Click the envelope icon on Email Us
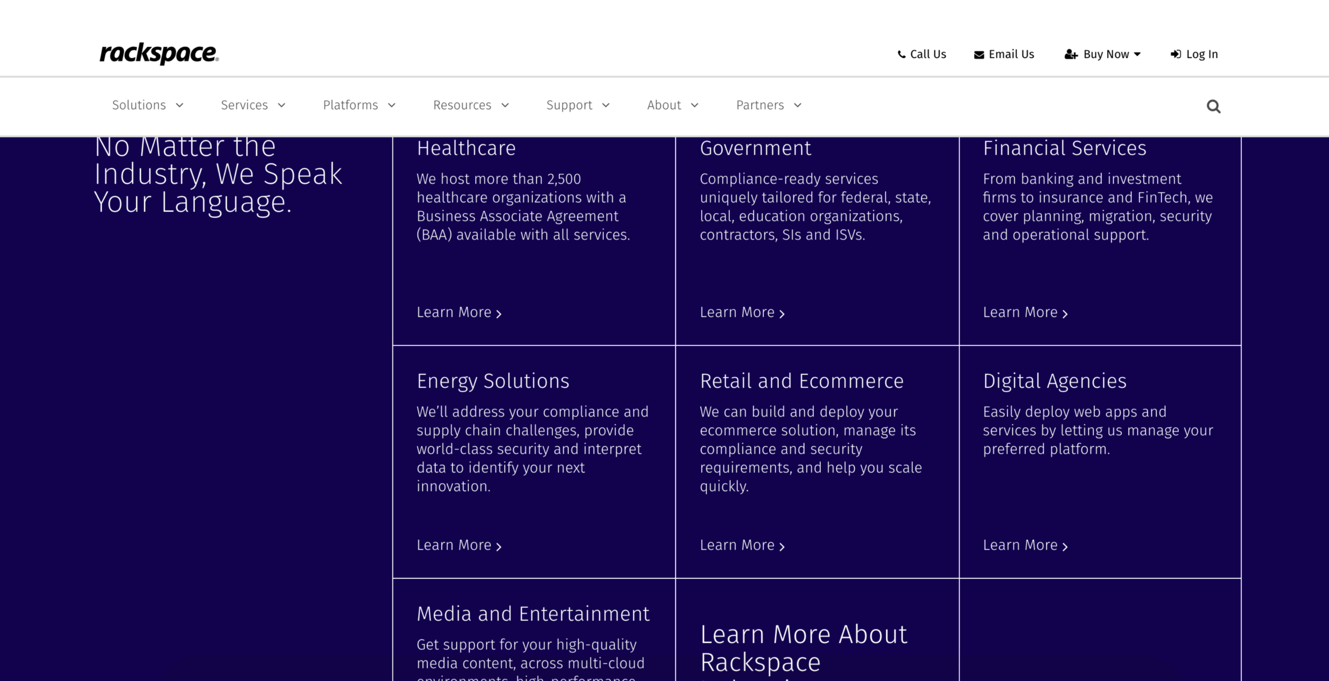Screen dimensions: 1329x681 [x=978, y=54]
